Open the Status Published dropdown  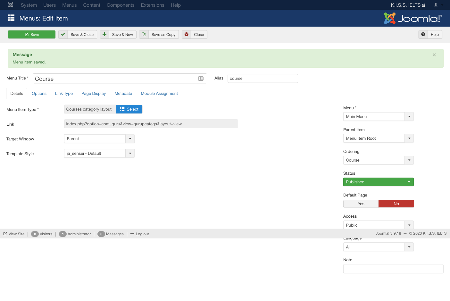378,182
